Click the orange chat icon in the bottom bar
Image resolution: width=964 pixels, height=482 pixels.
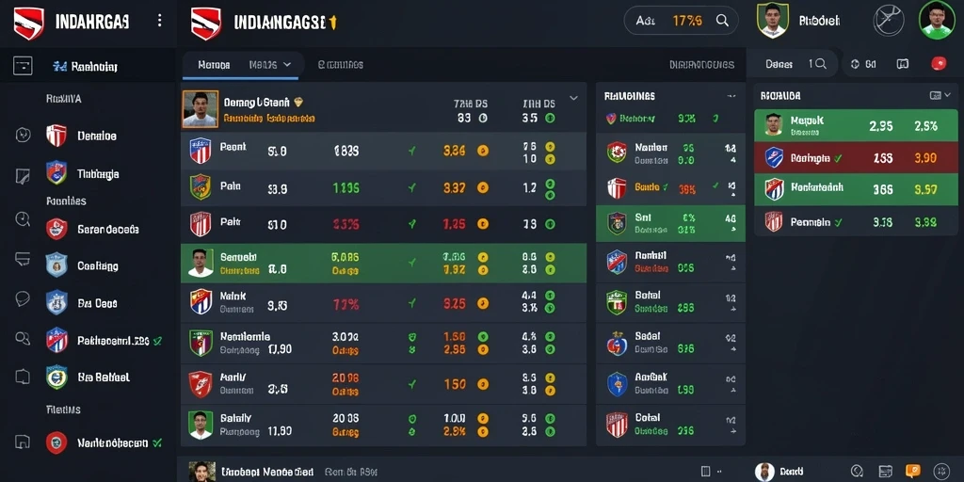point(913,471)
